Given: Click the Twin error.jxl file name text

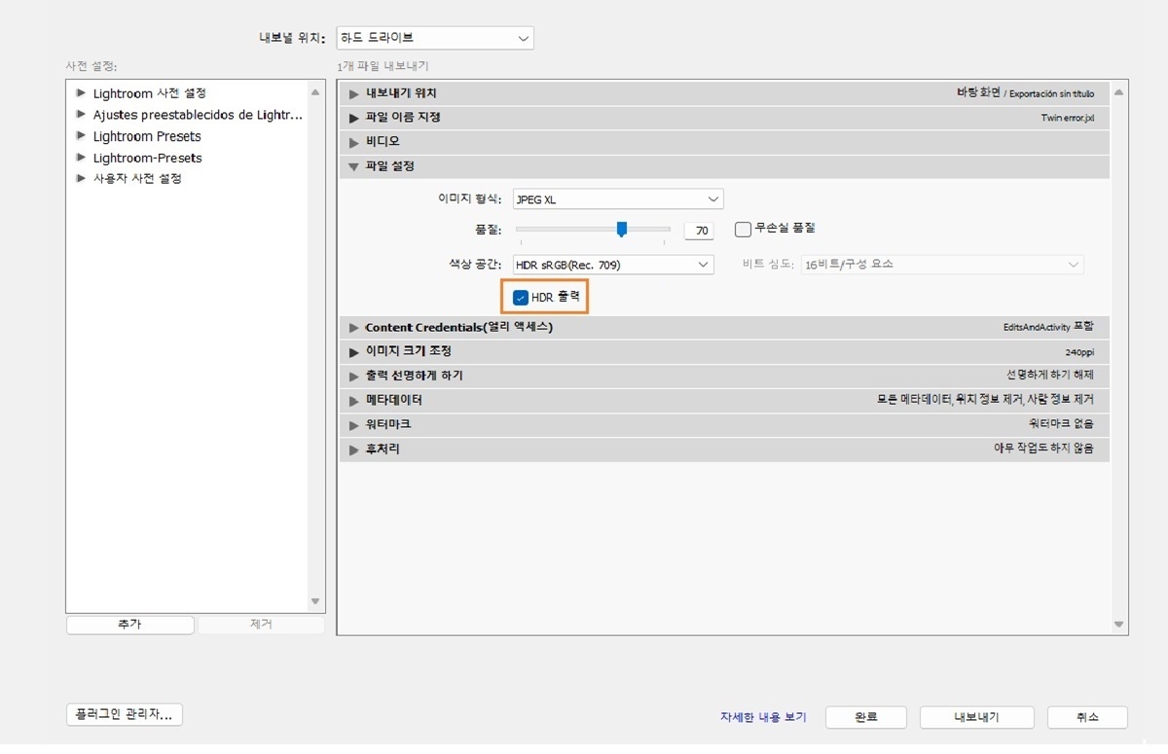Looking at the screenshot, I should tap(1068, 118).
